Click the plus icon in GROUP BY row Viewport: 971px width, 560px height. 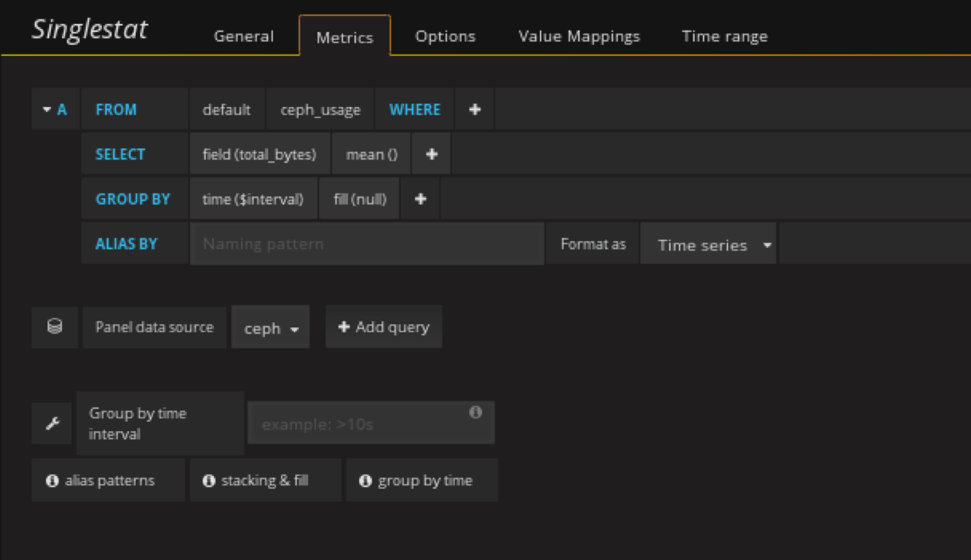[420, 199]
